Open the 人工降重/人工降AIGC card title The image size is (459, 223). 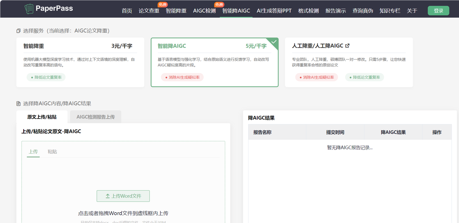coord(318,46)
